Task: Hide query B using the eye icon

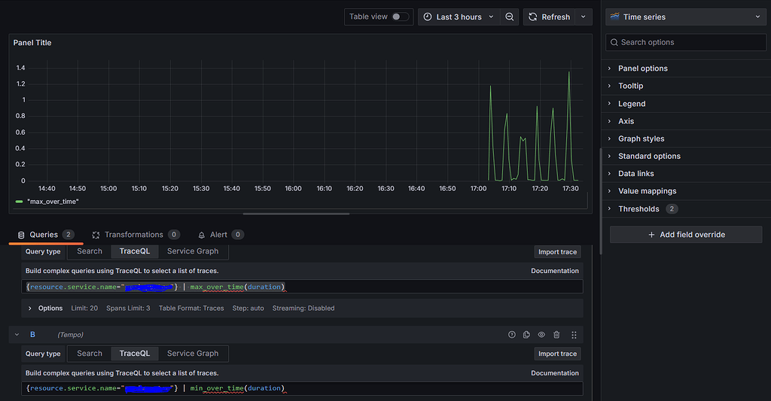Action: pyautogui.click(x=541, y=335)
